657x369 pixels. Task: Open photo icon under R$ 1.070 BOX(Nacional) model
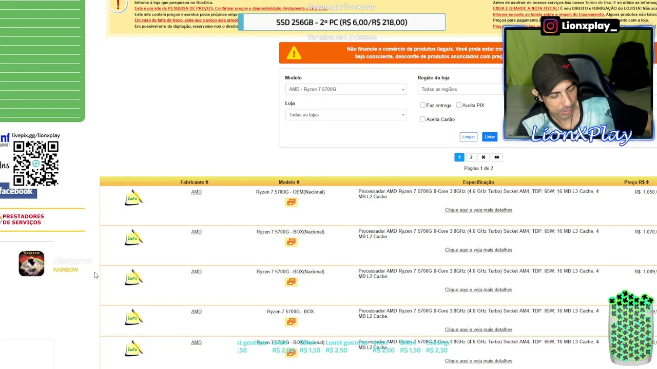(x=291, y=242)
